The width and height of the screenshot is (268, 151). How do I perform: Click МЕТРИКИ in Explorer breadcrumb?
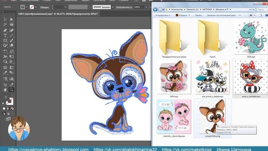point(207,10)
